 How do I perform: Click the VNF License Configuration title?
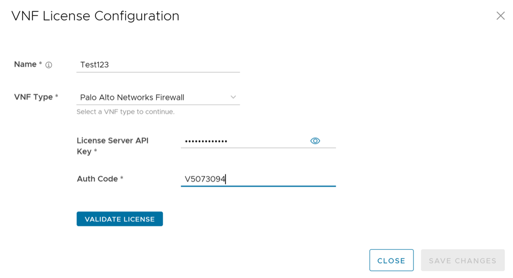(95, 16)
